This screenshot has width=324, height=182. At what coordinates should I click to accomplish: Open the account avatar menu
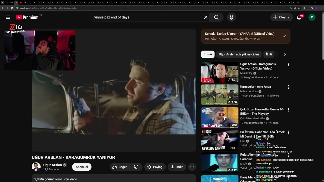(312, 17)
